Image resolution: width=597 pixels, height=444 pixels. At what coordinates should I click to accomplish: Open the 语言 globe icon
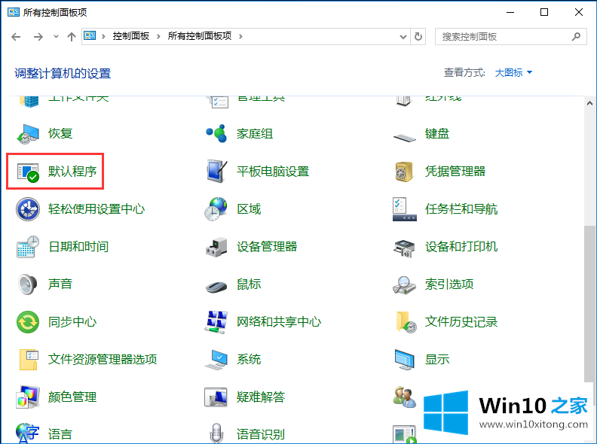tap(28, 433)
